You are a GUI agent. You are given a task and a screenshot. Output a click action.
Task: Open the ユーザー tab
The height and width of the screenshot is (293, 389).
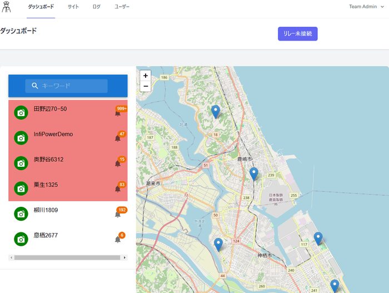[x=122, y=7]
